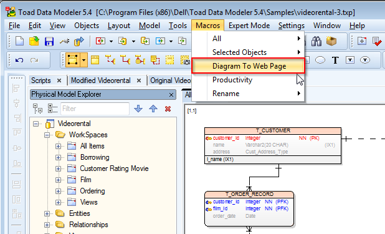Click the Filter input field in explorer
This screenshot has height=234, width=385.
point(95,109)
